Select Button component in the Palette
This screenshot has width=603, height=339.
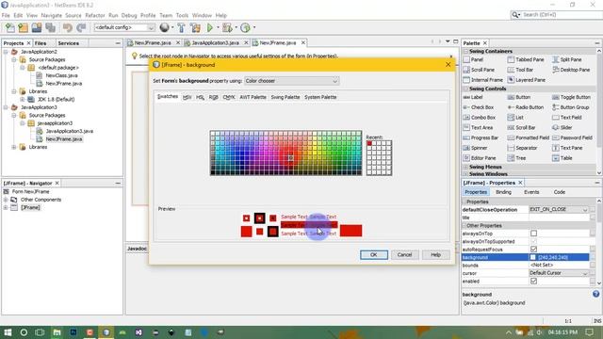[x=519, y=97]
